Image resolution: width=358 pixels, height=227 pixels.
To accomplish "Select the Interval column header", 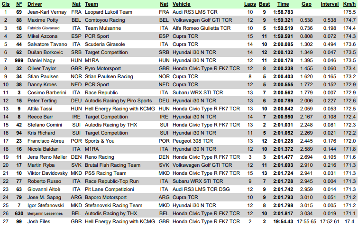I will click(330, 4).
